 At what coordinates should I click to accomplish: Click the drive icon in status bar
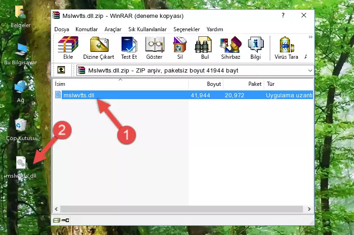pyautogui.click(x=57, y=220)
